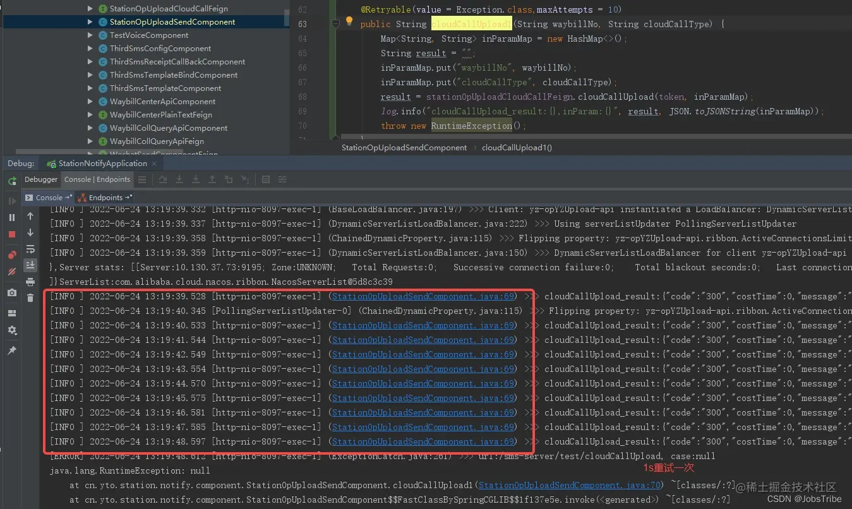Open debug settings gear dropdown
This screenshot has height=509, width=852.
coord(12,330)
